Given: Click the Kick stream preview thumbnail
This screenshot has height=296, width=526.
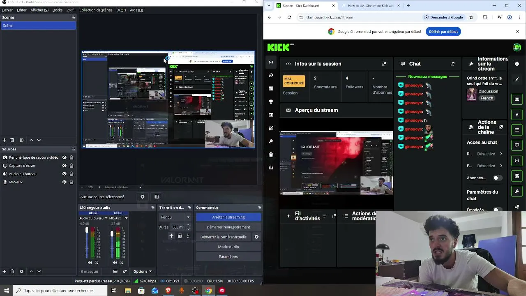Looking at the screenshot, I should [336, 163].
